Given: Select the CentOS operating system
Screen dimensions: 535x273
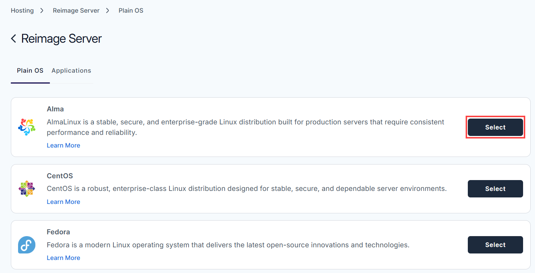Looking at the screenshot, I should (495, 189).
